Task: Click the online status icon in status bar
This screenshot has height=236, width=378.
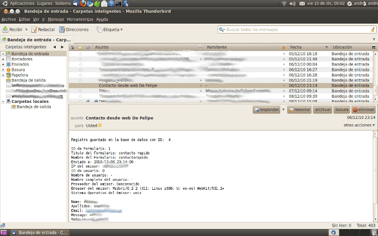Action: tap(3, 226)
